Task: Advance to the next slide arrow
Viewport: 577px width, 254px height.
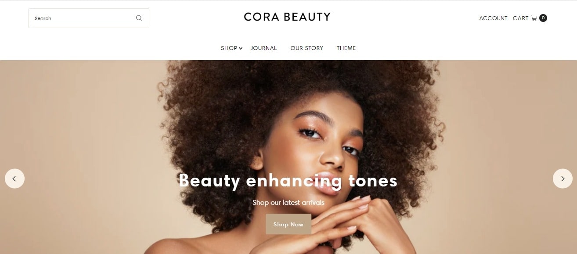Action: pyautogui.click(x=563, y=179)
